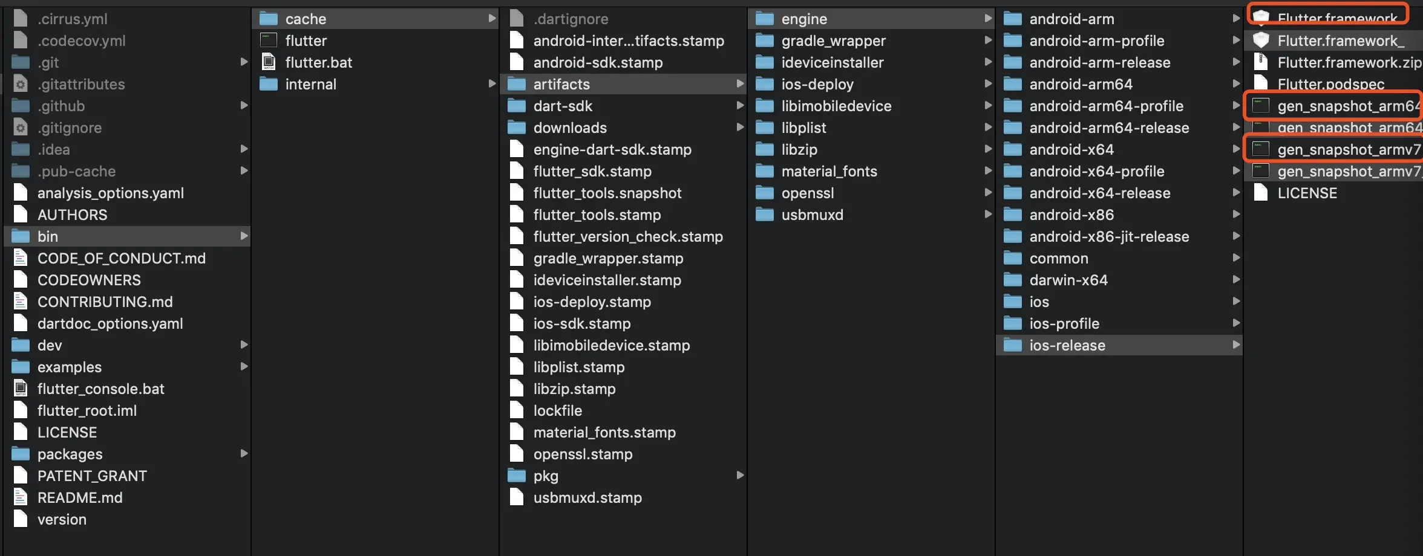Open the android-arm-profile folder row

1119,40
